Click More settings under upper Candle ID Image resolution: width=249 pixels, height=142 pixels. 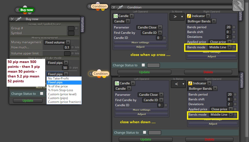pos(140,43)
